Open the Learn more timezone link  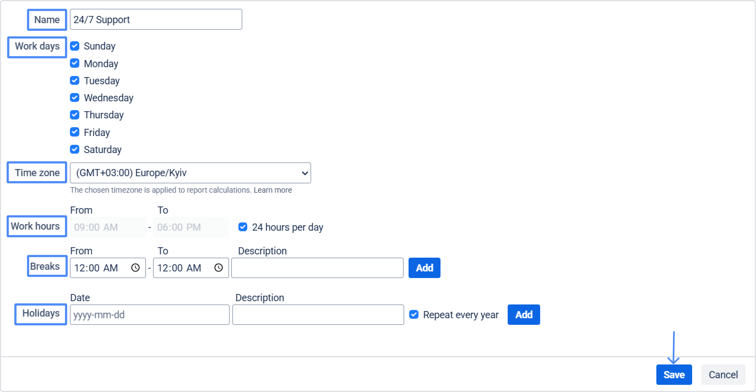pos(273,190)
